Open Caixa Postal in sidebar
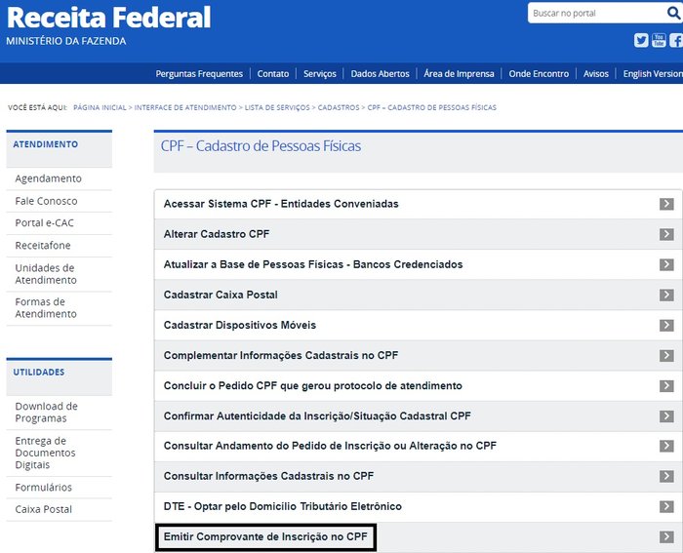 44,509
